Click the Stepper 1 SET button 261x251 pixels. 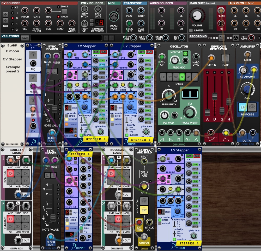click(96, 52)
